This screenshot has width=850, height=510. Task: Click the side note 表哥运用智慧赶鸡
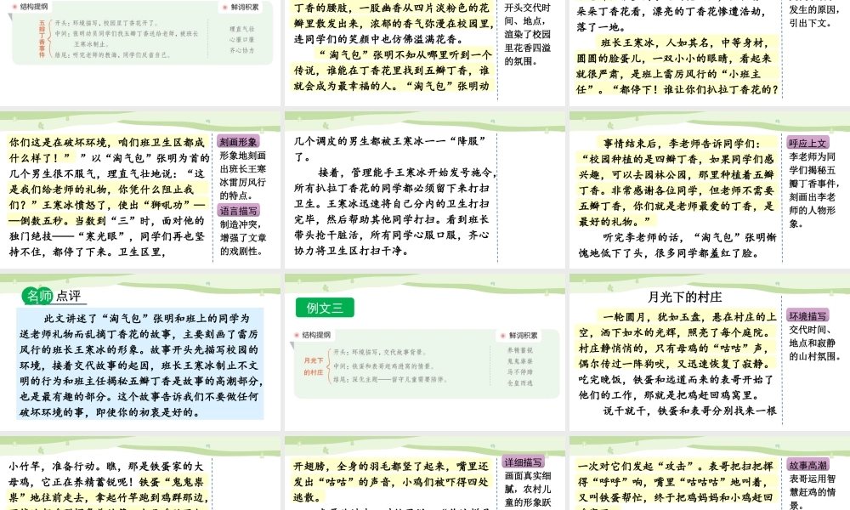[812, 491]
